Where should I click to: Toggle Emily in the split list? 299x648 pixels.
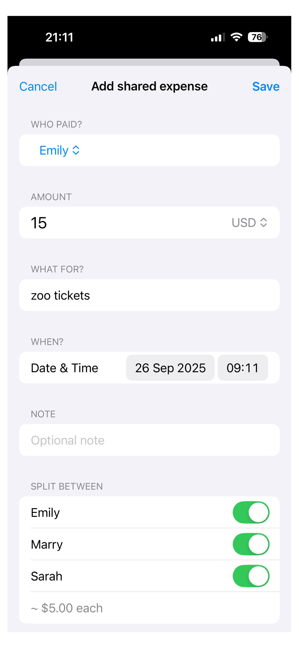click(251, 513)
